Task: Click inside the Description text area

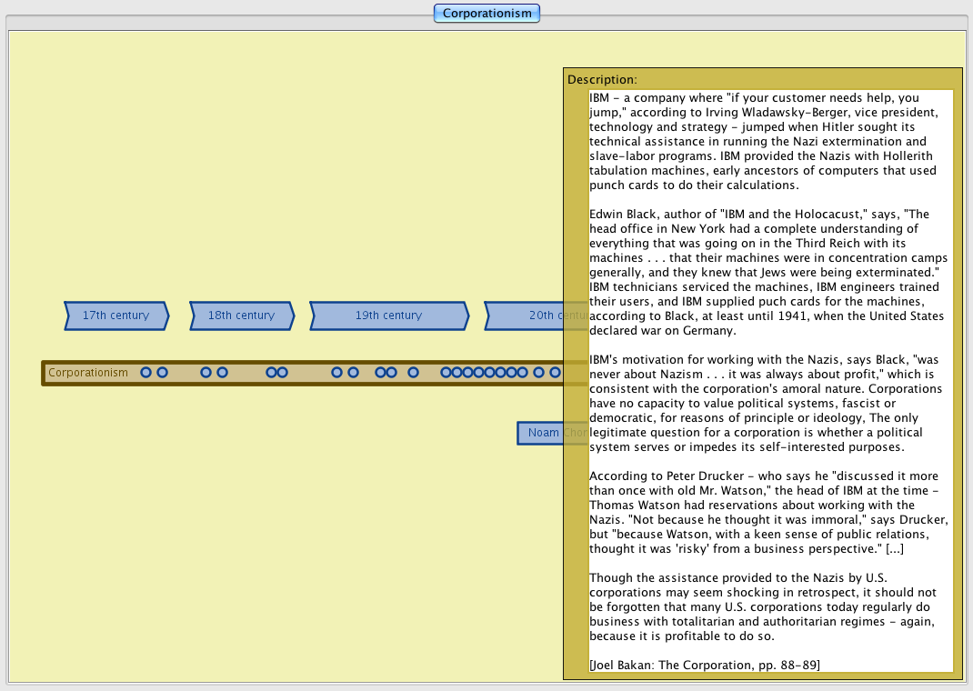Action: tap(769, 382)
